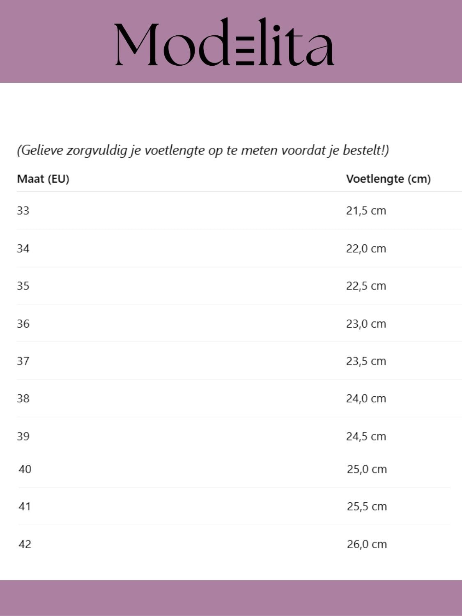Select size 37 in the size chart

23,361
